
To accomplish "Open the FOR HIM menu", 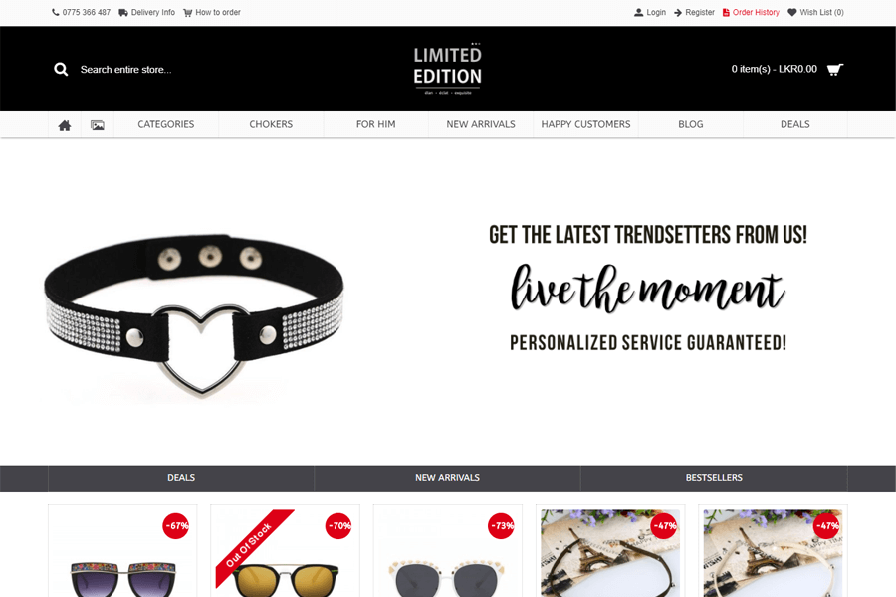I will [376, 124].
